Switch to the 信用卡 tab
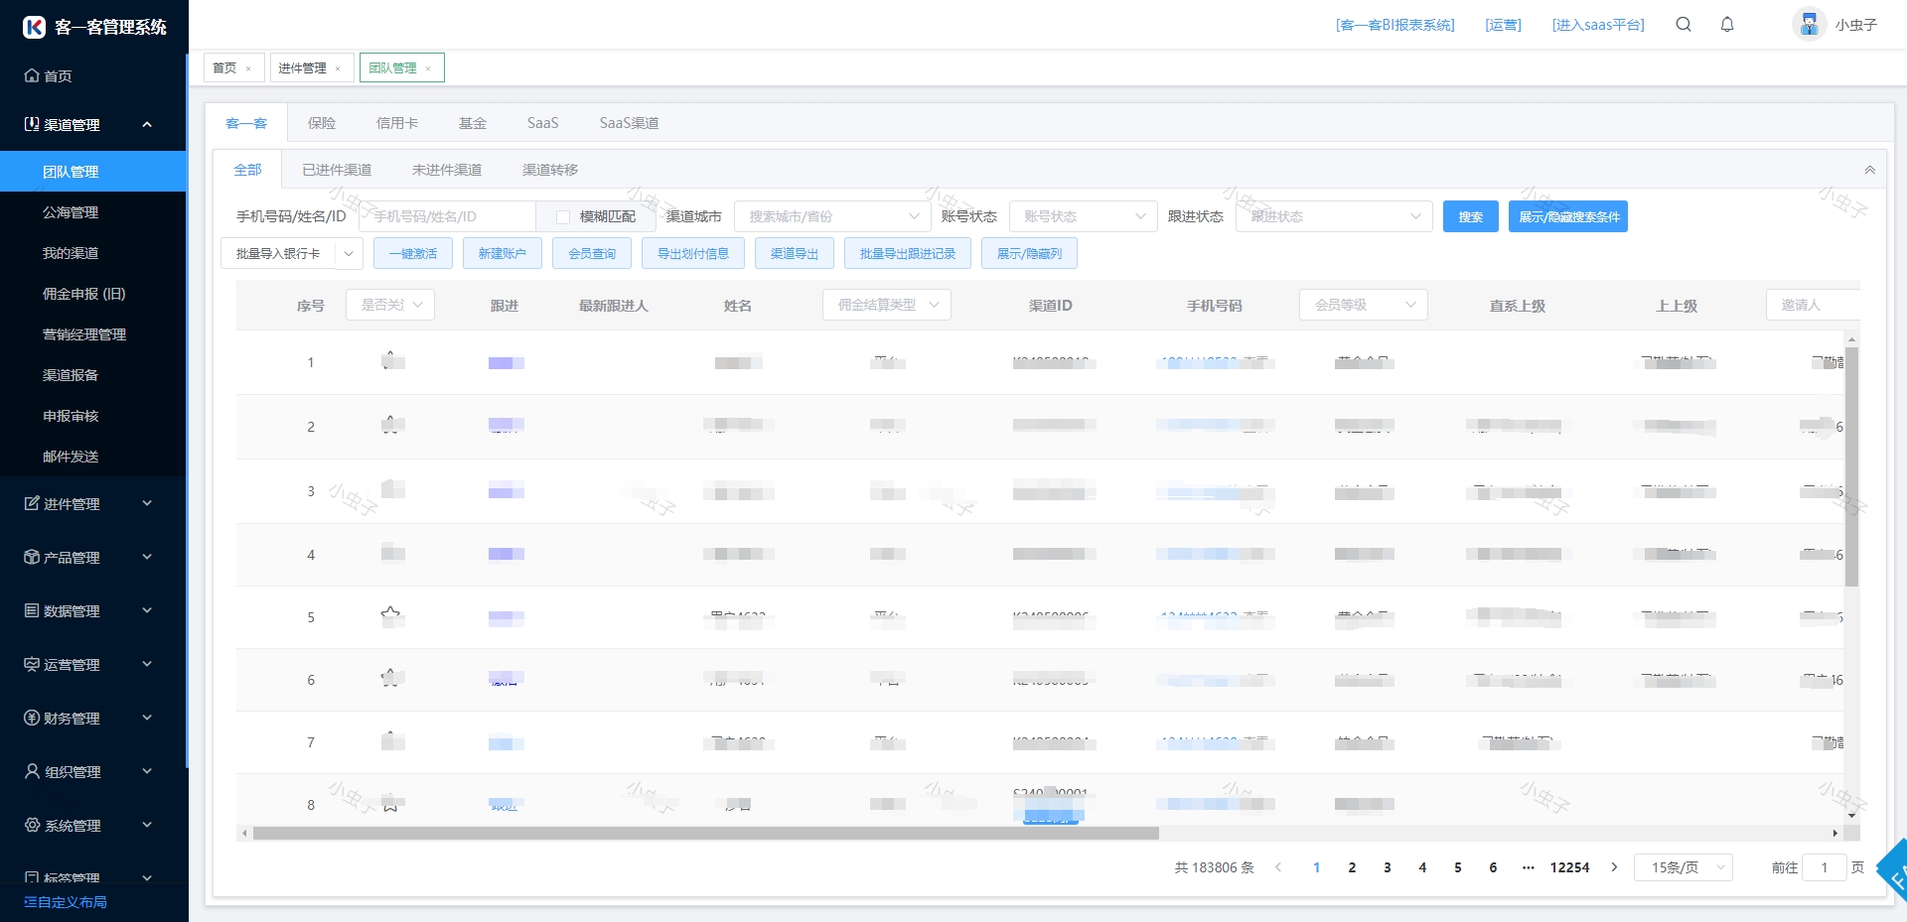This screenshot has width=1907, height=922. click(x=397, y=123)
